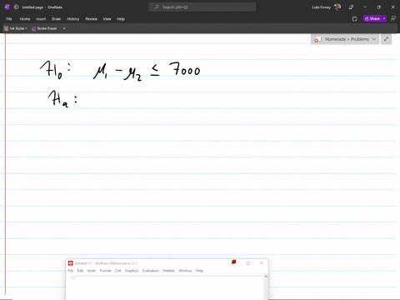This screenshot has height=300, width=400.
Task: Click the handwritten Ha label ink
Action: click(x=62, y=99)
